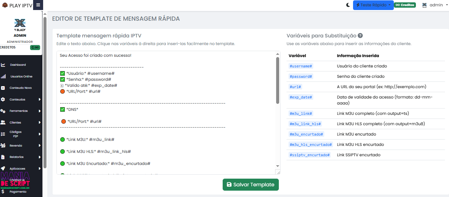Insert the #exp_date# variable
This screenshot has width=449, height=197.
pyautogui.click(x=301, y=97)
